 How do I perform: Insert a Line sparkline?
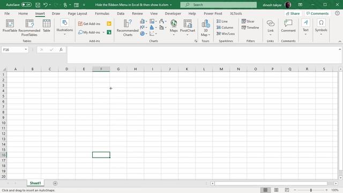222,21
